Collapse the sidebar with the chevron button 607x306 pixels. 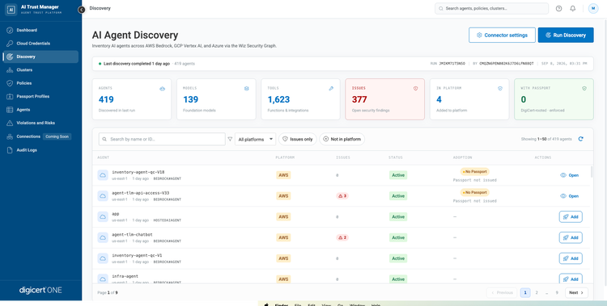(81, 10)
